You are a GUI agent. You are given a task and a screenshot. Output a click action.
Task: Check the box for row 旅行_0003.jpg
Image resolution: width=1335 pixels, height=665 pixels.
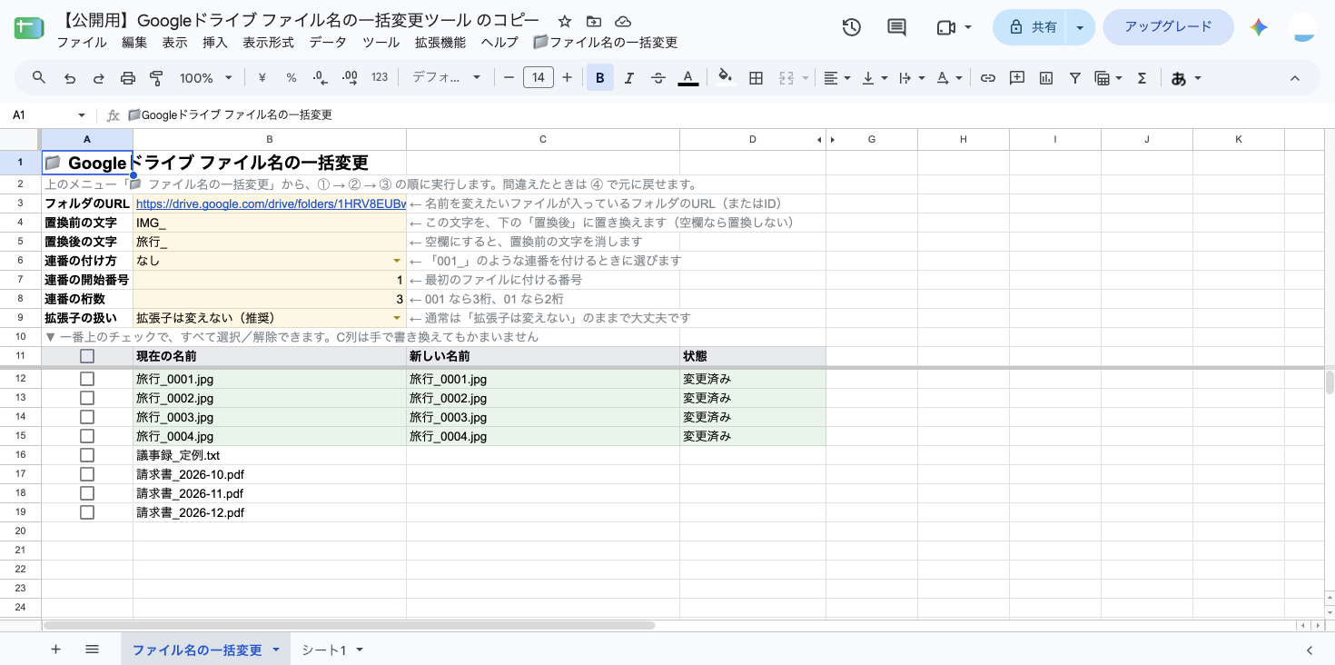click(87, 417)
